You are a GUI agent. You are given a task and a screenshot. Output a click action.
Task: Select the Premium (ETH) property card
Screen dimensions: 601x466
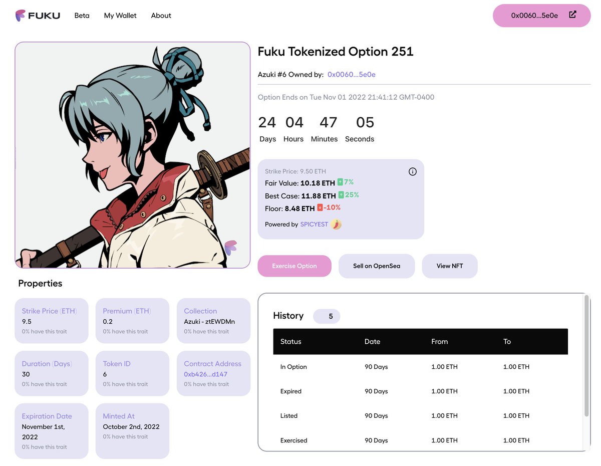click(x=132, y=321)
